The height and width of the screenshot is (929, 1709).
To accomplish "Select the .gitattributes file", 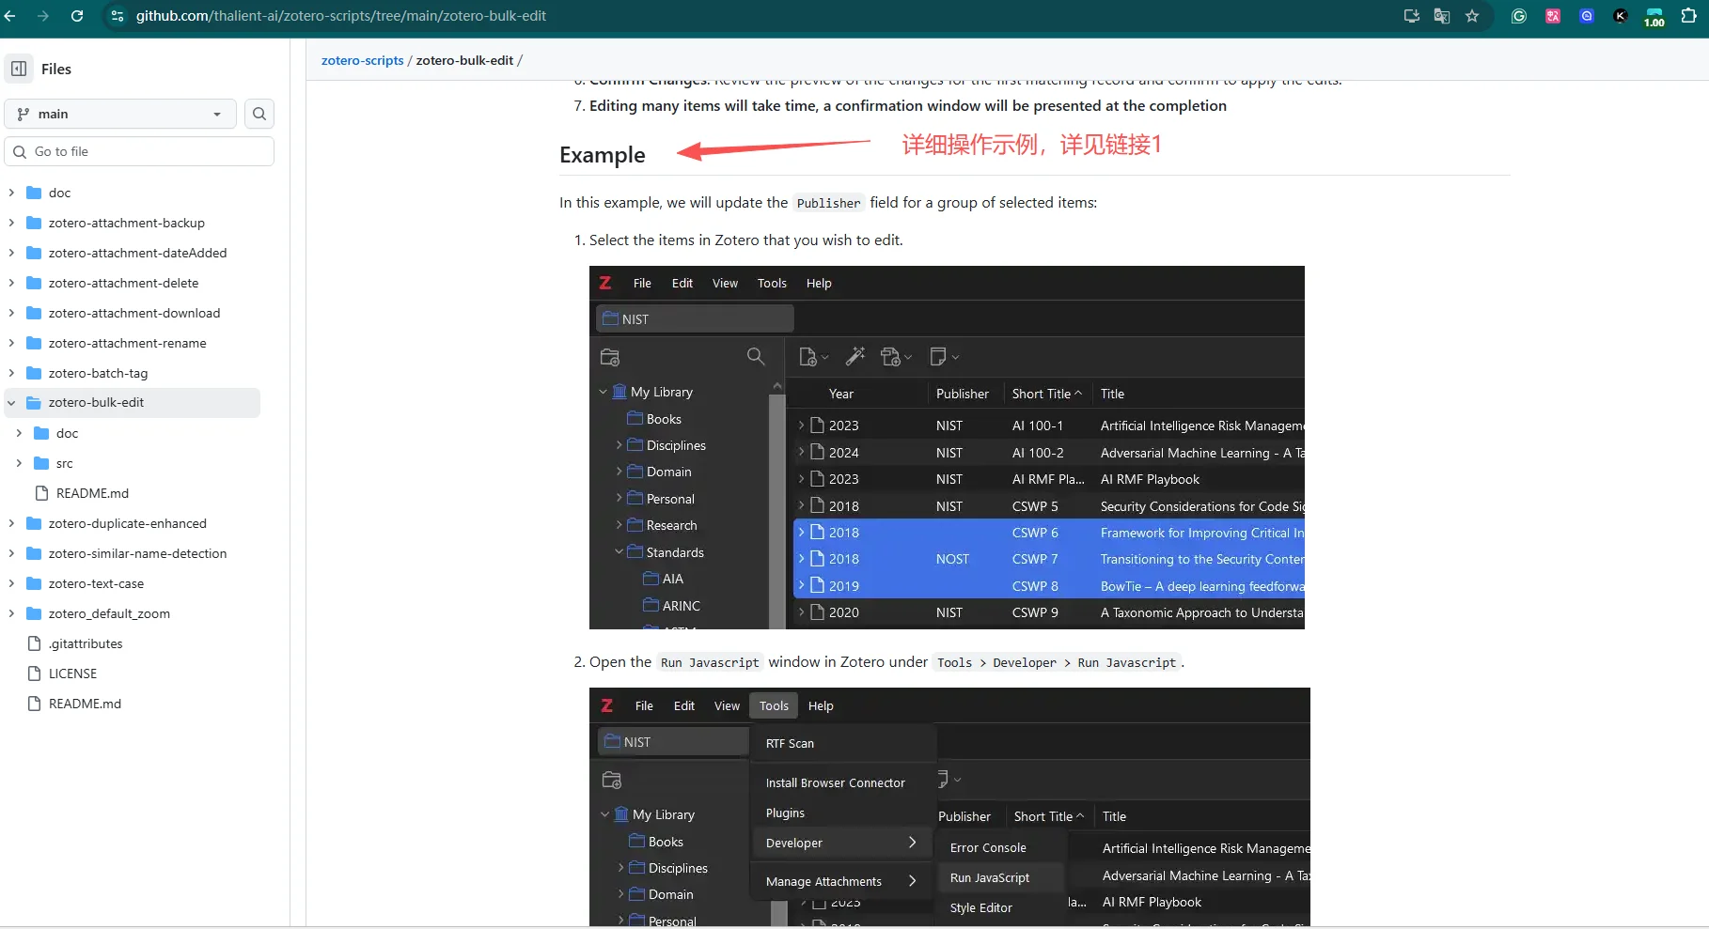I will pyautogui.click(x=85, y=643).
